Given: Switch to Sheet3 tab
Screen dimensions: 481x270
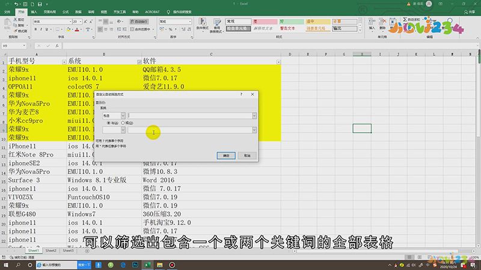Looking at the screenshot, I should pos(68,250).
